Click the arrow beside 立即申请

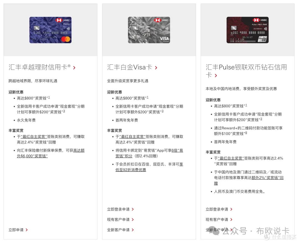[26, 229]
